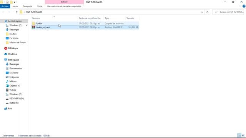Image resolution: width=246 pixels, height=138 pixels.
Task: Open the Efectos folder in sidebar
Action: [13, 34]
